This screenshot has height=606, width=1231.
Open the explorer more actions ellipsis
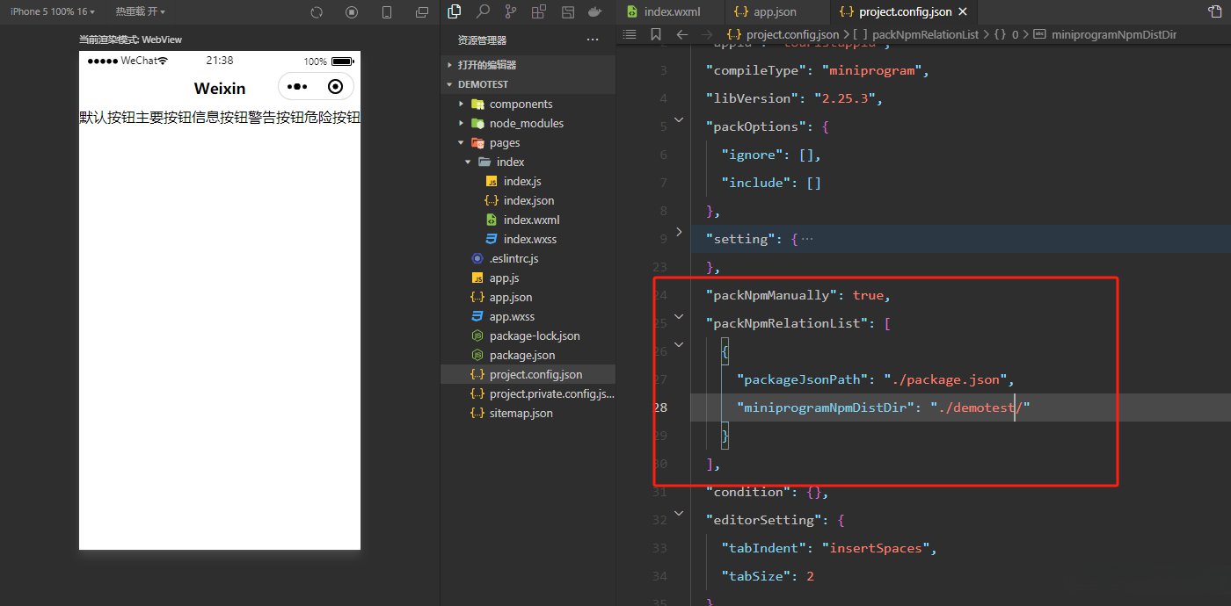(x=593, y=40)
